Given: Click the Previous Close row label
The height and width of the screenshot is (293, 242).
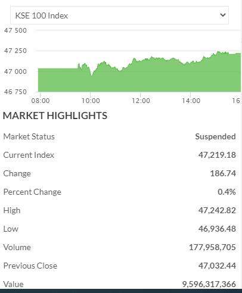Looking at the screenshot, I should coord(30,266).
